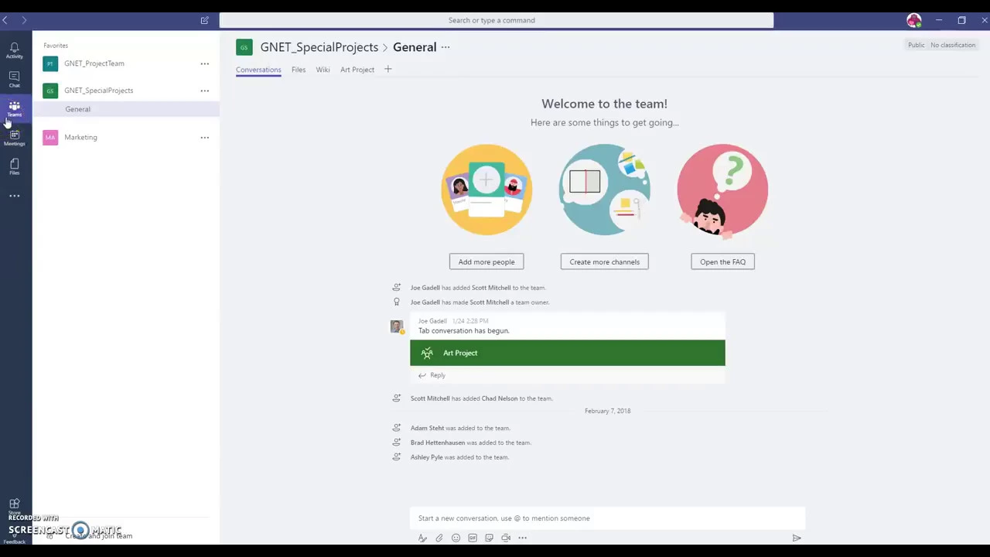Image resolution: width=990 pixels, height=557 pixels.
Task: Click the name Chad Nelson
Action: click(x=500, y=398)
